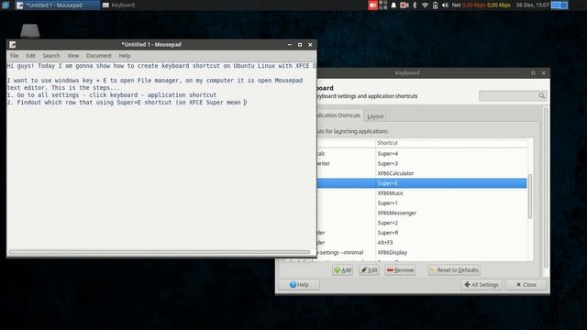This screenshot has height=330, width=587.
Task: Go back to All Settings
Action: pyautogui.click(x=482, y=285)
